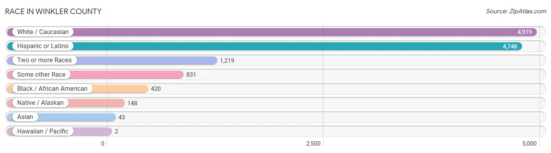This screenshot has width=551, height=153.
Task: Click the 2,500 axis label
Action: click(314, 144)
